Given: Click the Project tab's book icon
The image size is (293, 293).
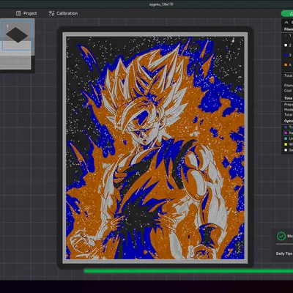Looking at the screenshot, I should pos(18,13).
